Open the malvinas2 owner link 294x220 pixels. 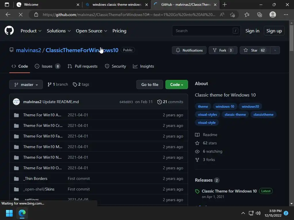click(28, 50)
